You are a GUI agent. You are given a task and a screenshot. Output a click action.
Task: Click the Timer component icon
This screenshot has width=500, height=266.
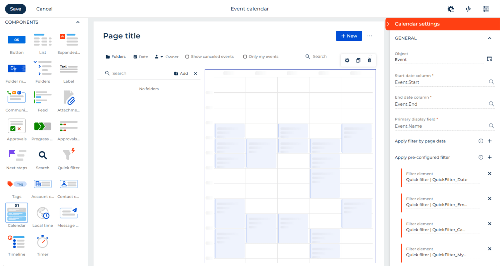click(43, 242)
